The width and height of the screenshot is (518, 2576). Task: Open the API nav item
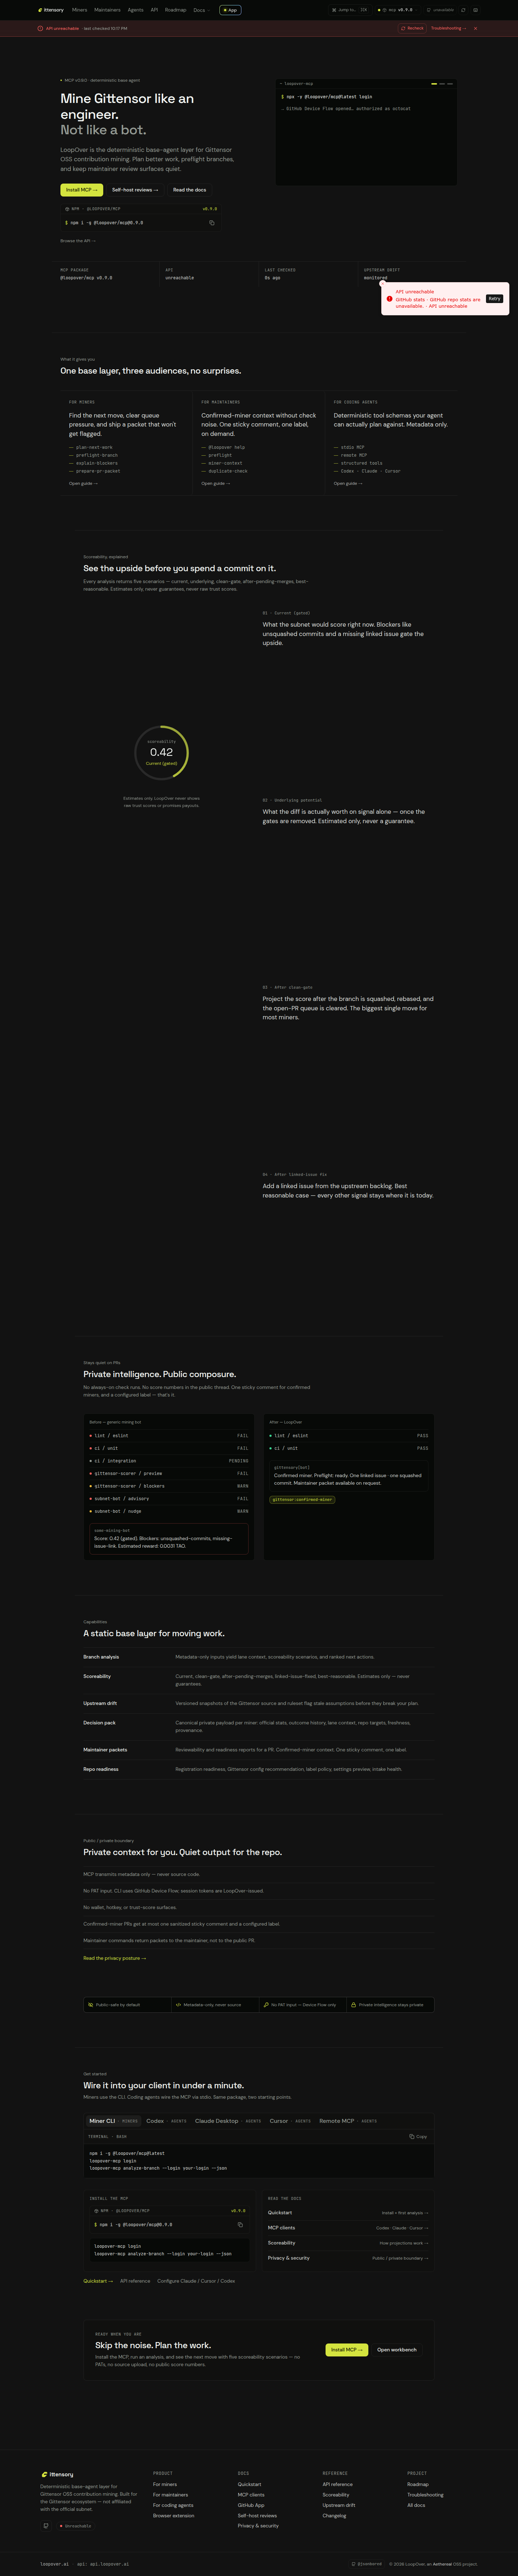(154, 10)
